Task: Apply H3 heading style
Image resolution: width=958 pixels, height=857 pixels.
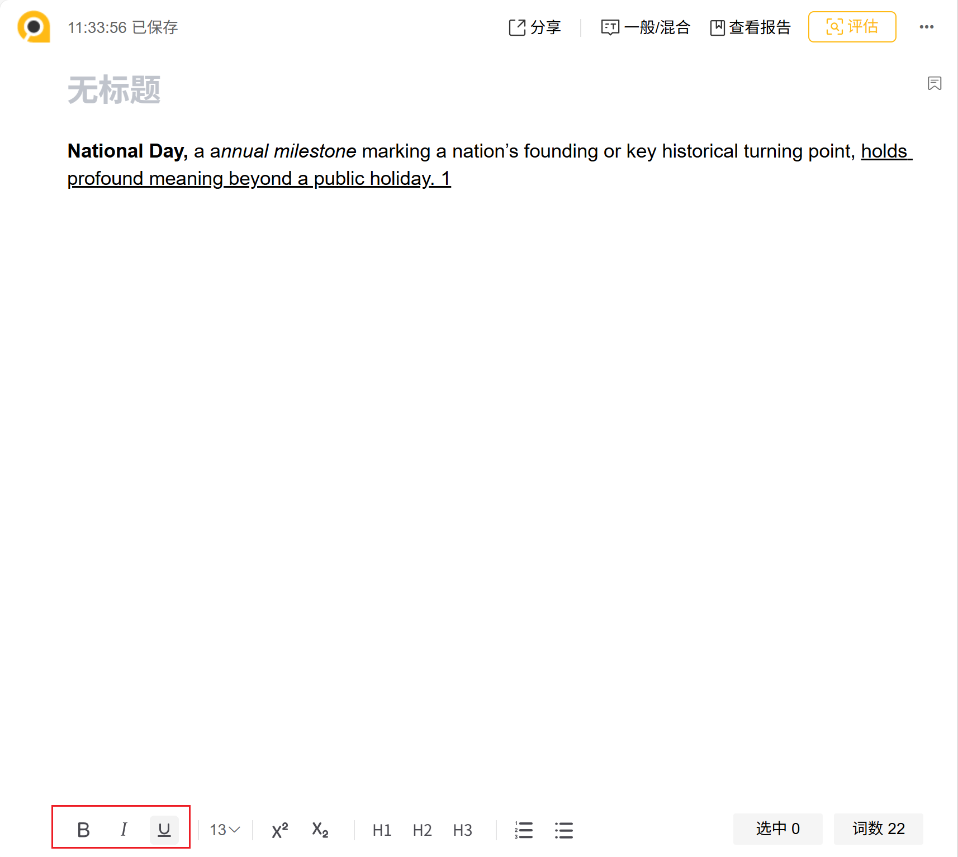Action: point(462,830)
